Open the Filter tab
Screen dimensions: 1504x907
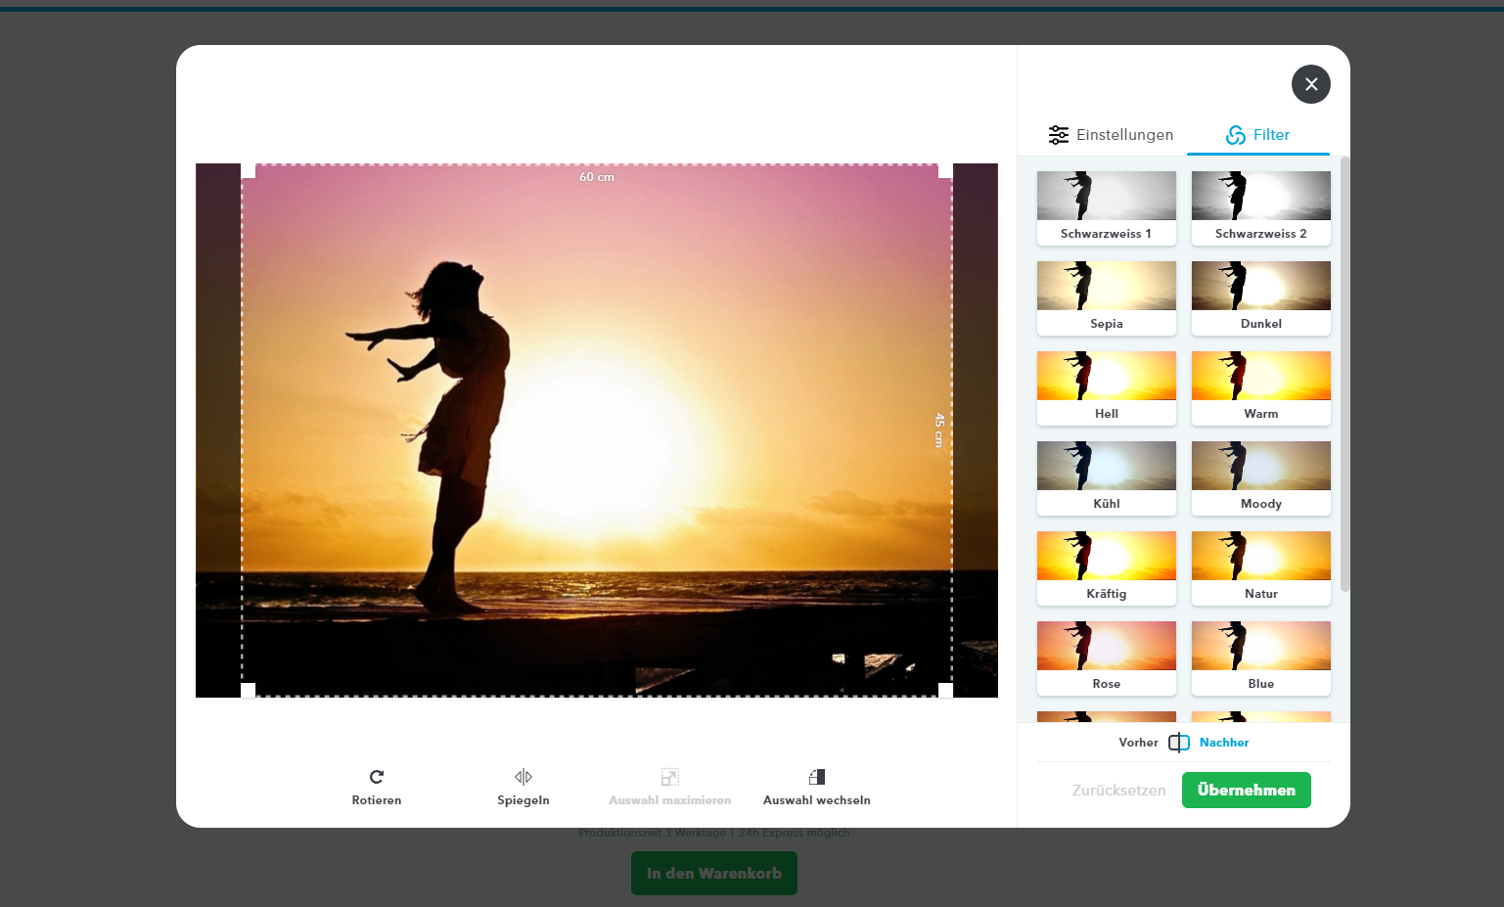click(1258, 135)
